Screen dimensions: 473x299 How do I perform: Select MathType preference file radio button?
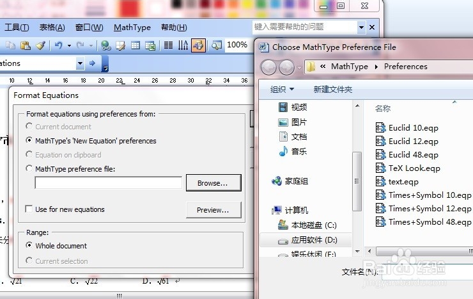[29, 168]
